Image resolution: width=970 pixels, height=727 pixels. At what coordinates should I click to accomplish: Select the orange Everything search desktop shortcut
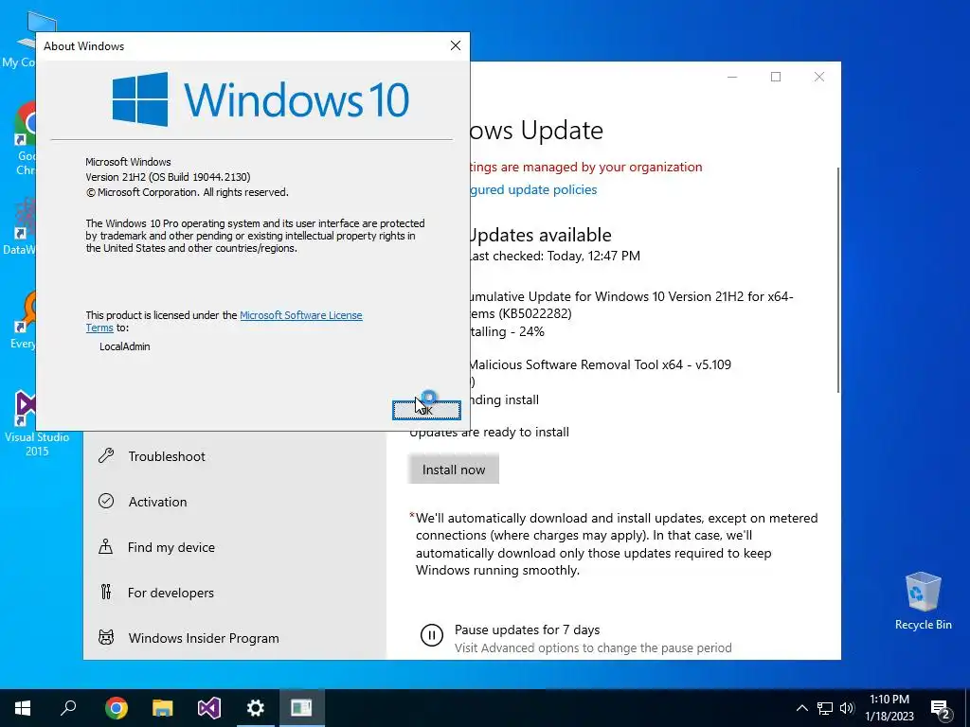23,320
